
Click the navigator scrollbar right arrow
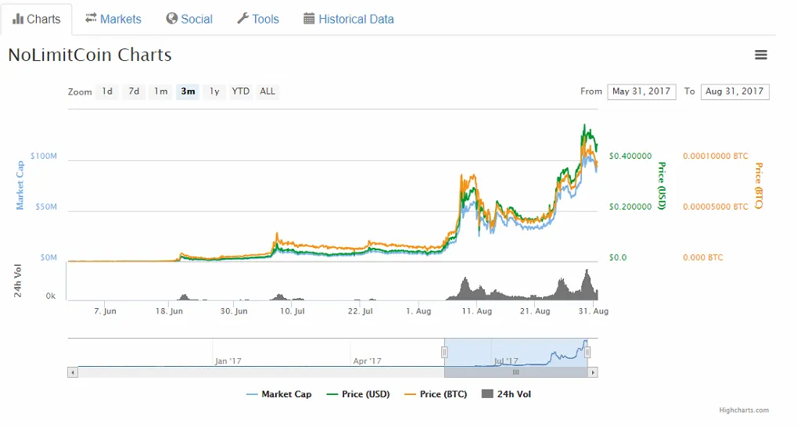(593, 372)
